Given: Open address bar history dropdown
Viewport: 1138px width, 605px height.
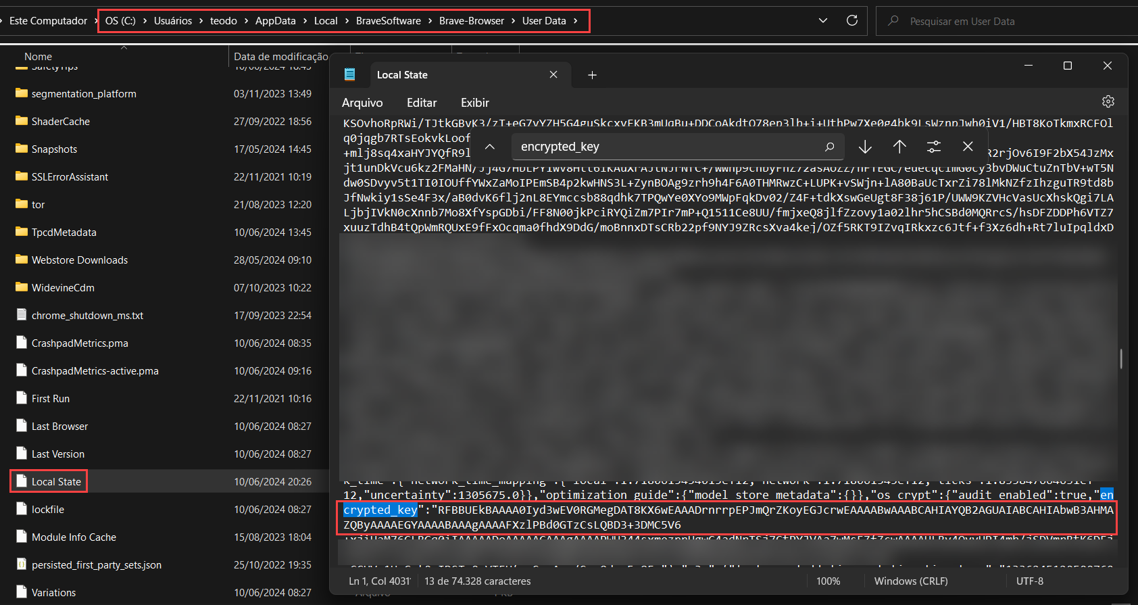Looking at the screenshot, I should 823,21.
